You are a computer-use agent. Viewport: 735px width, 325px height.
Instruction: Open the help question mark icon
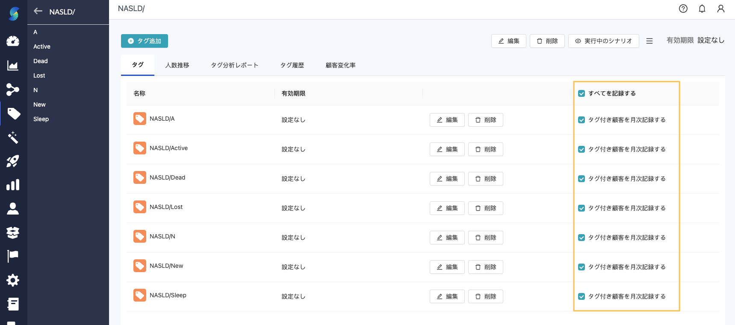[683, 9]
